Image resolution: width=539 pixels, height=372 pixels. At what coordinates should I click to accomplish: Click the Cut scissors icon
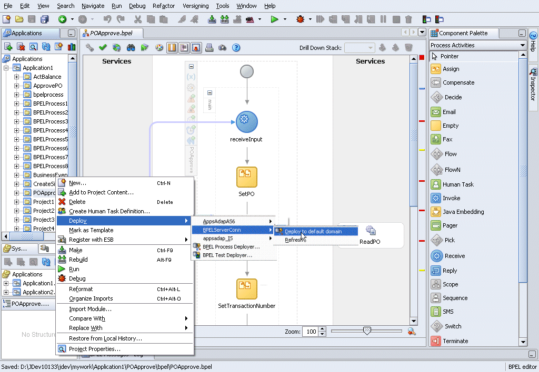[x=138, y=19]
